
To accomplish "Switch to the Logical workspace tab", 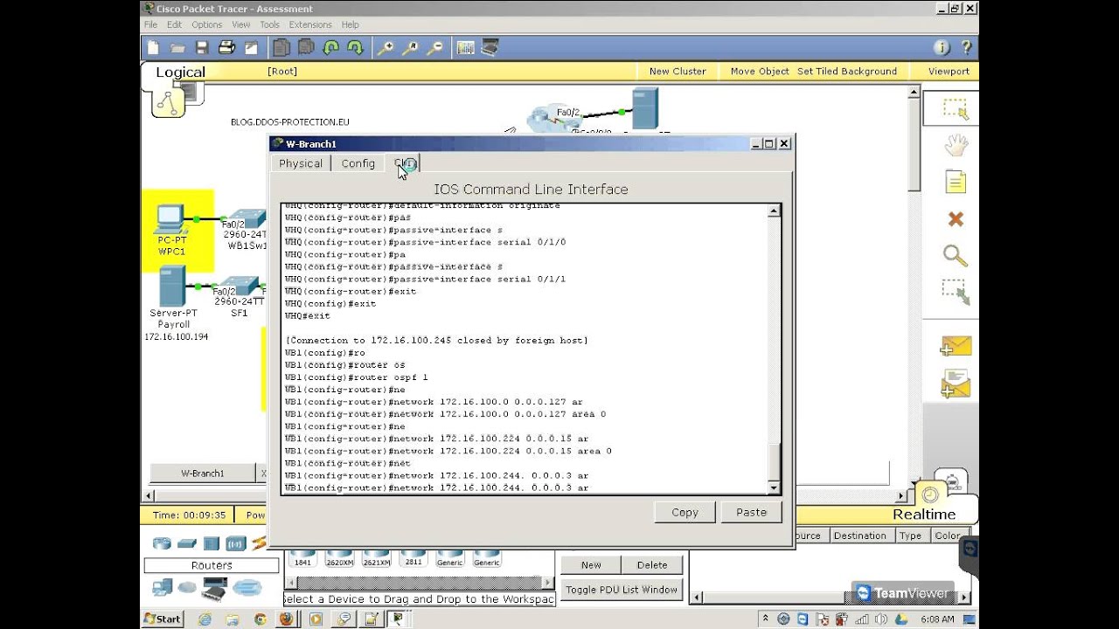I will tap(180, 73).
